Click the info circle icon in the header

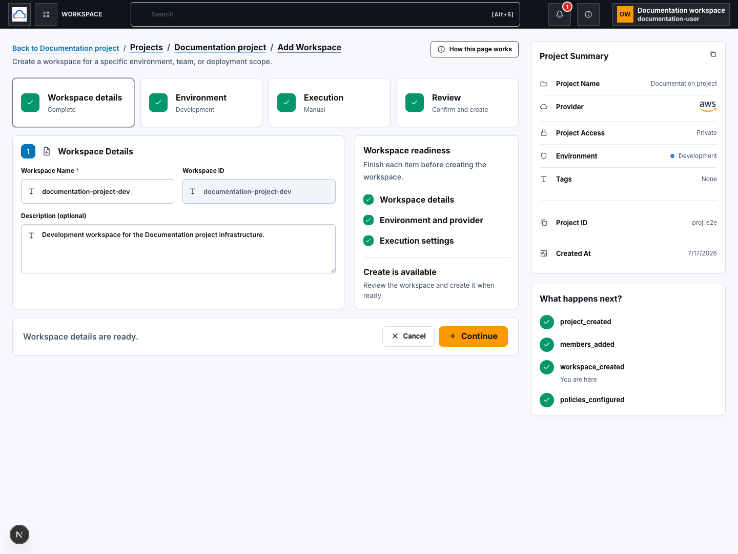coord(588,14)
